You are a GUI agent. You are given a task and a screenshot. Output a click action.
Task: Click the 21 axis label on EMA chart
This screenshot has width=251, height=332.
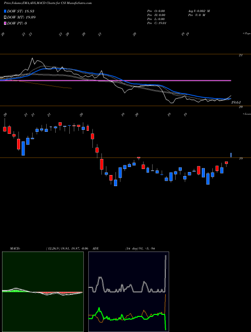(240, 55)
